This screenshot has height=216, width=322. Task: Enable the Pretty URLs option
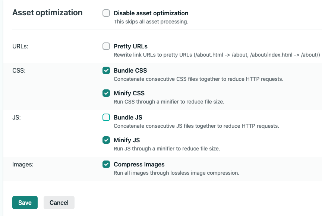pyautogui.click(x=106, y=46)
